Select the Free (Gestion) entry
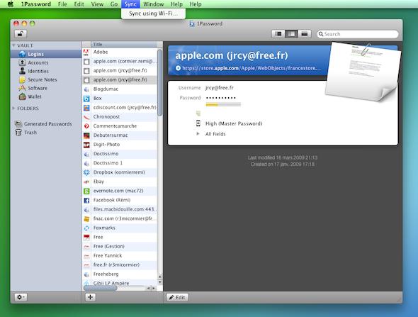 (x=120, y=246)
